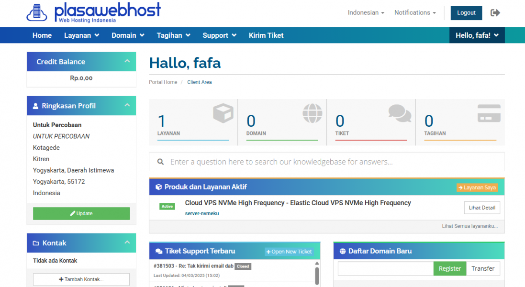
Task: Click the logout arrow icon
Action: [x=495, y=13]
